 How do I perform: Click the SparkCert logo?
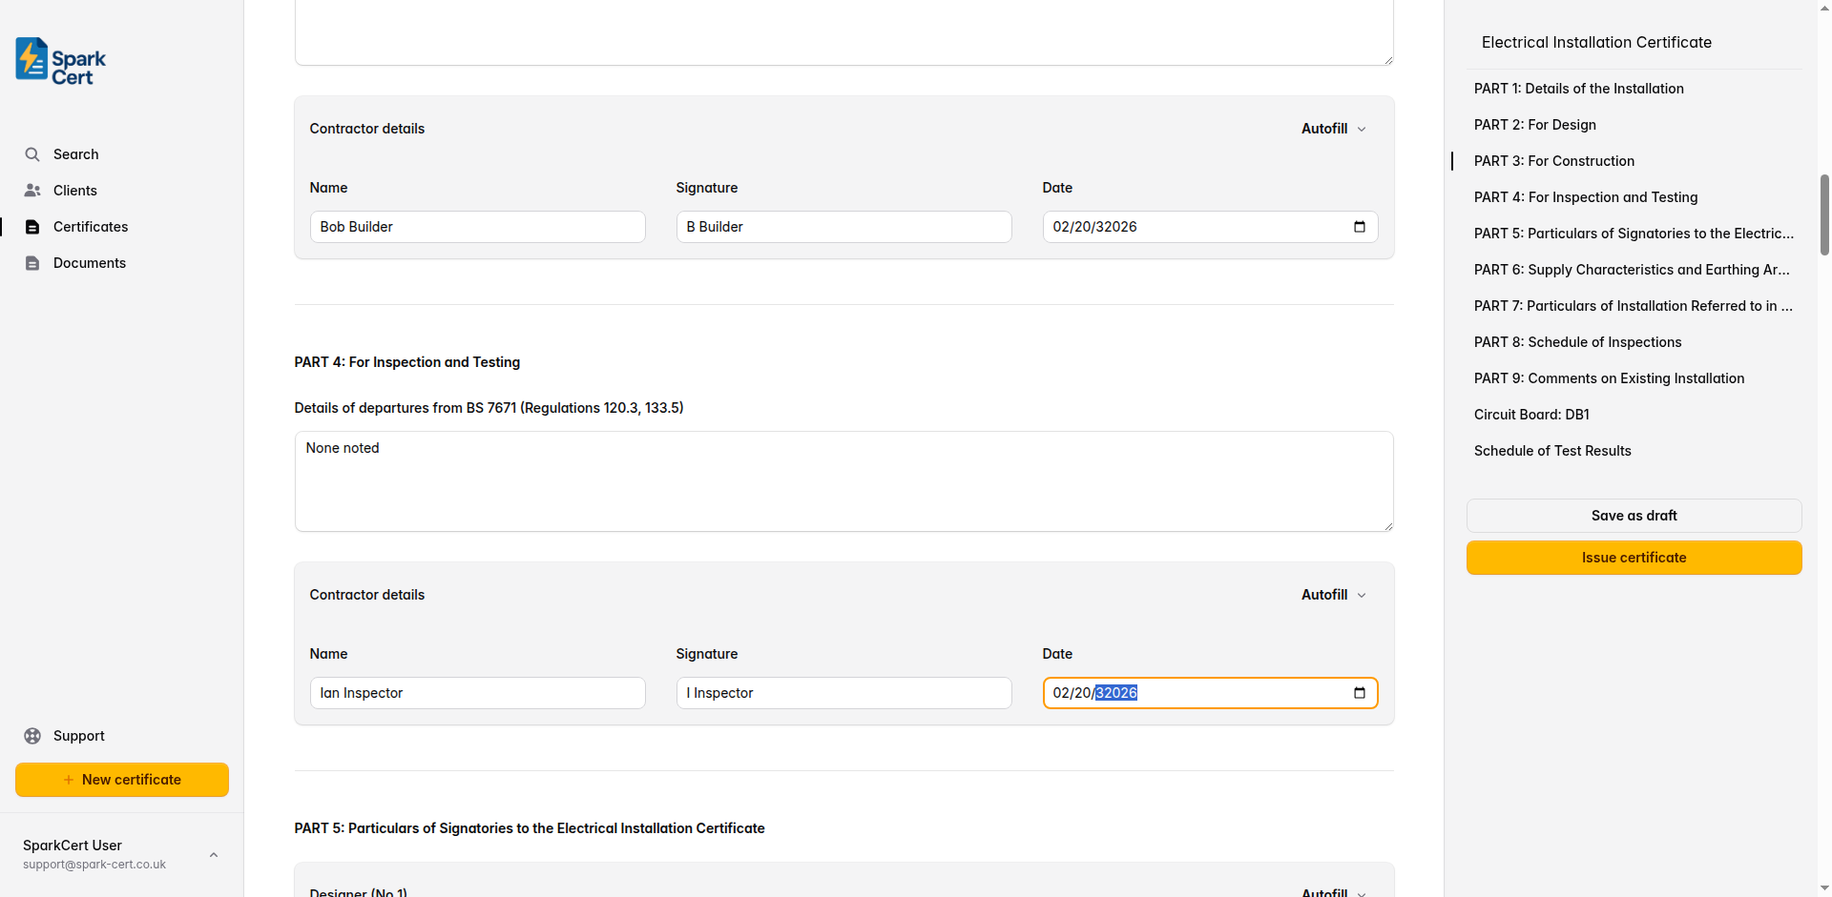tap(59, 60)
